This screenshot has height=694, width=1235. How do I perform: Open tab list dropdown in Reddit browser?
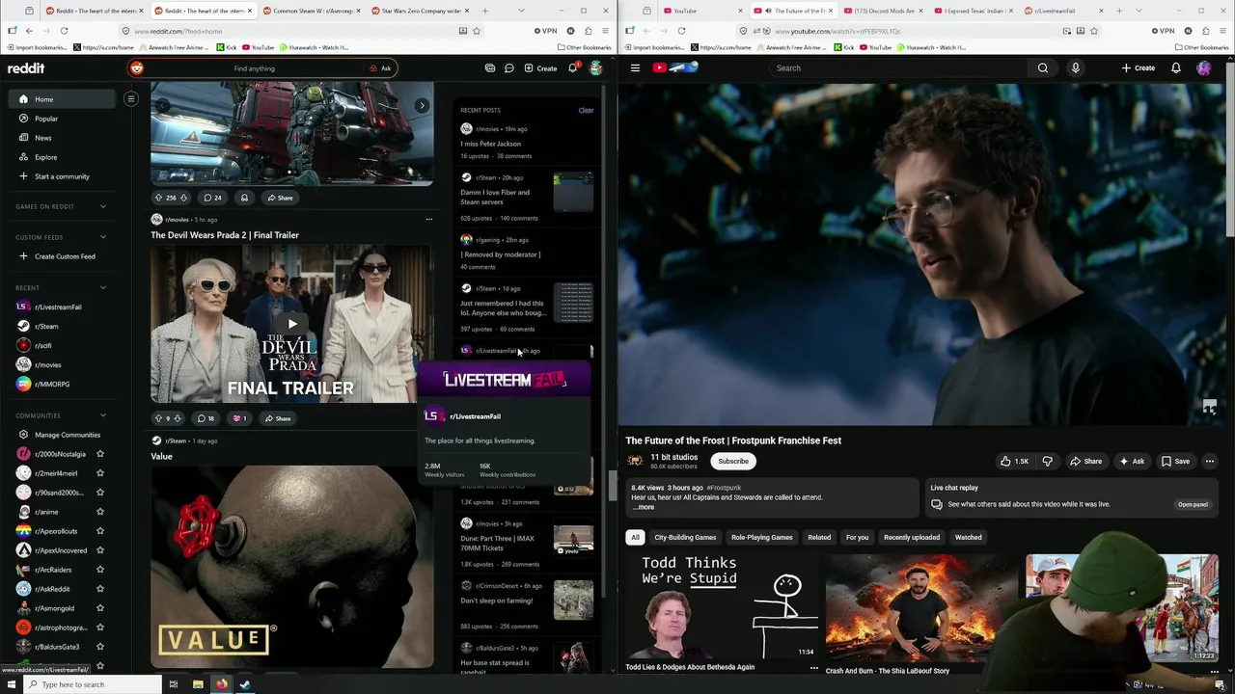521,11
